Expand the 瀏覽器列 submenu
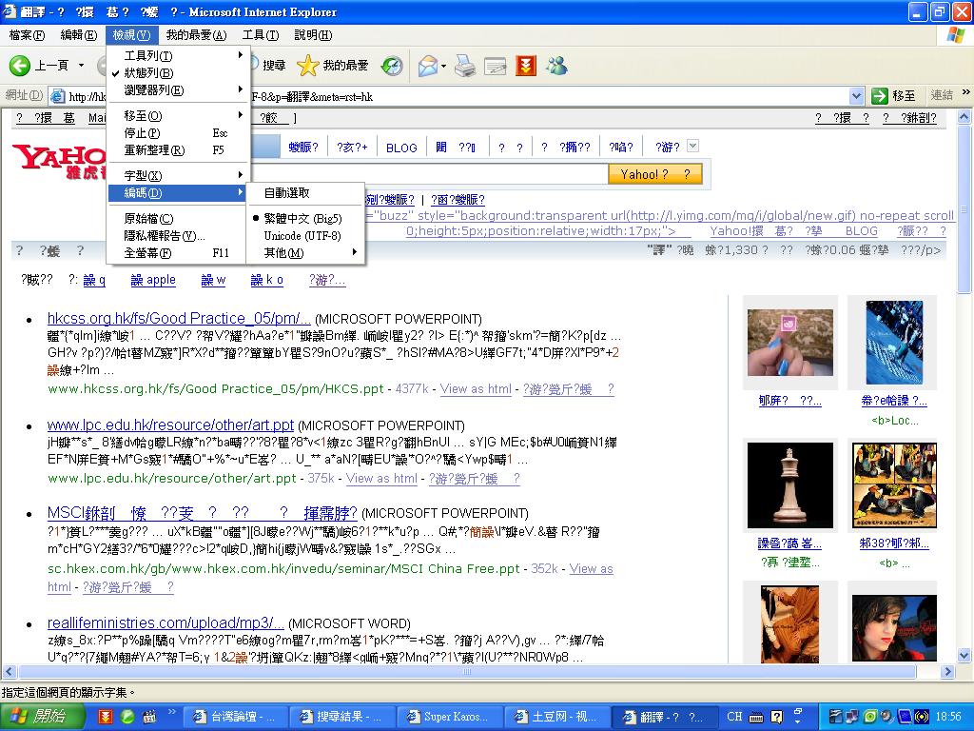 point(178,90)
